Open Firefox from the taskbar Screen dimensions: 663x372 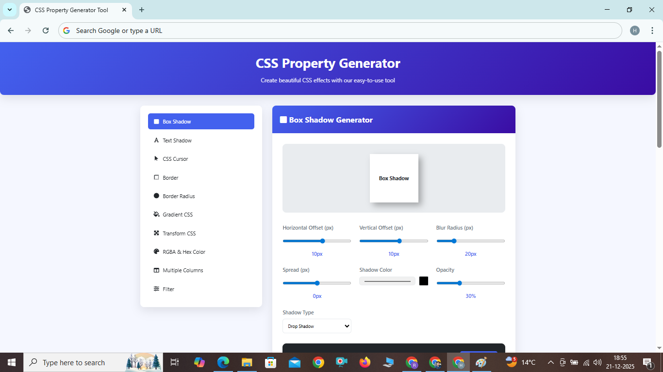[x=365, y=362]
